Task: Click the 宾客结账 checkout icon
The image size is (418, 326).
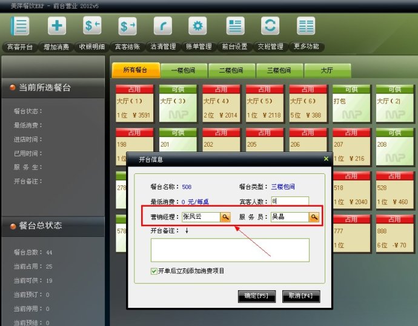Action: point(128,27)
